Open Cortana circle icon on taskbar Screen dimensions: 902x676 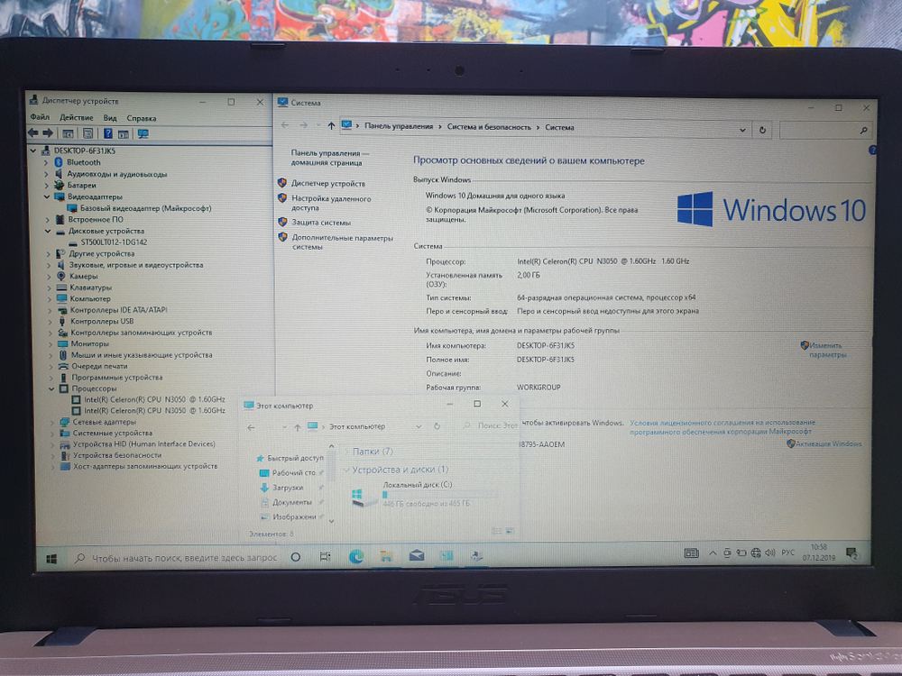point(296,556)
